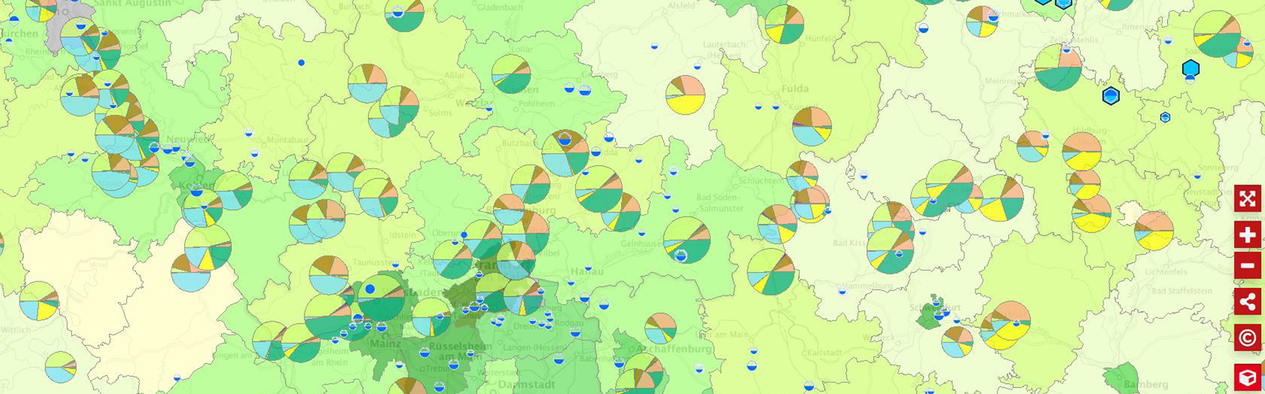Open the share map icon
The width and height of the screenshot is (1265, 394).
click(1247, 302)
